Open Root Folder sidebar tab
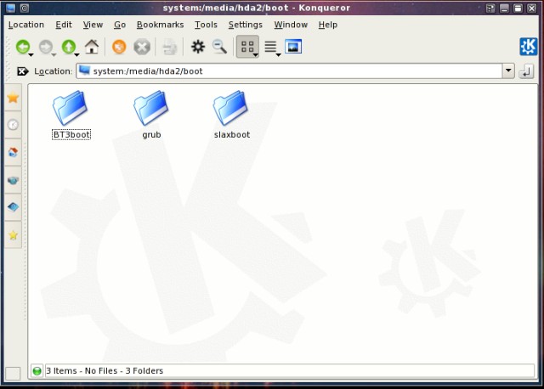Image resolution: width=544 pixels, height=389 pixels. click(x=13, y=207)
